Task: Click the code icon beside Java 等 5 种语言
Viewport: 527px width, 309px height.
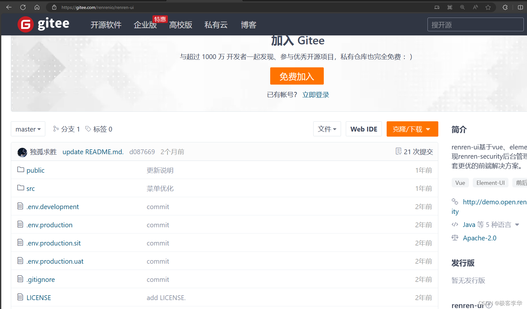Action: click(455, 224)
